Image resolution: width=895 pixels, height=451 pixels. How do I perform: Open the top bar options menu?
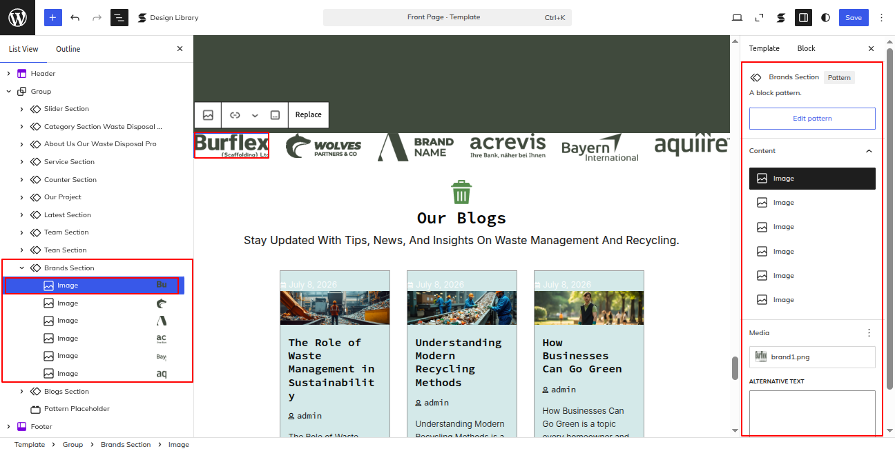[881, 17]
